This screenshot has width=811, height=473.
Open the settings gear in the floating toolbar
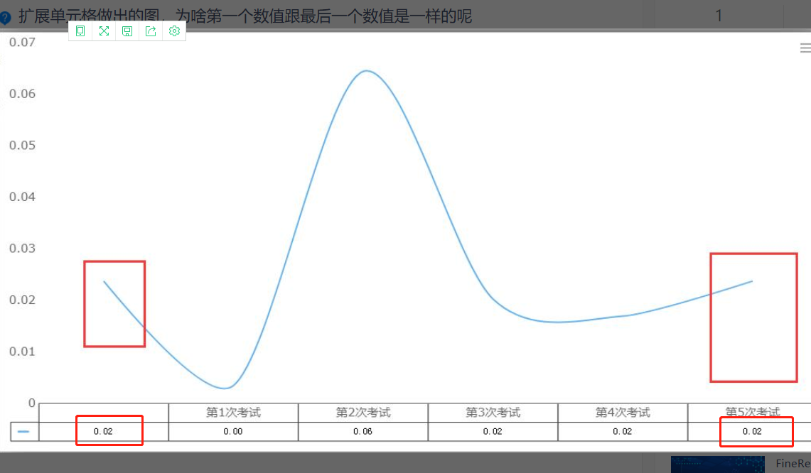(174, 31)
